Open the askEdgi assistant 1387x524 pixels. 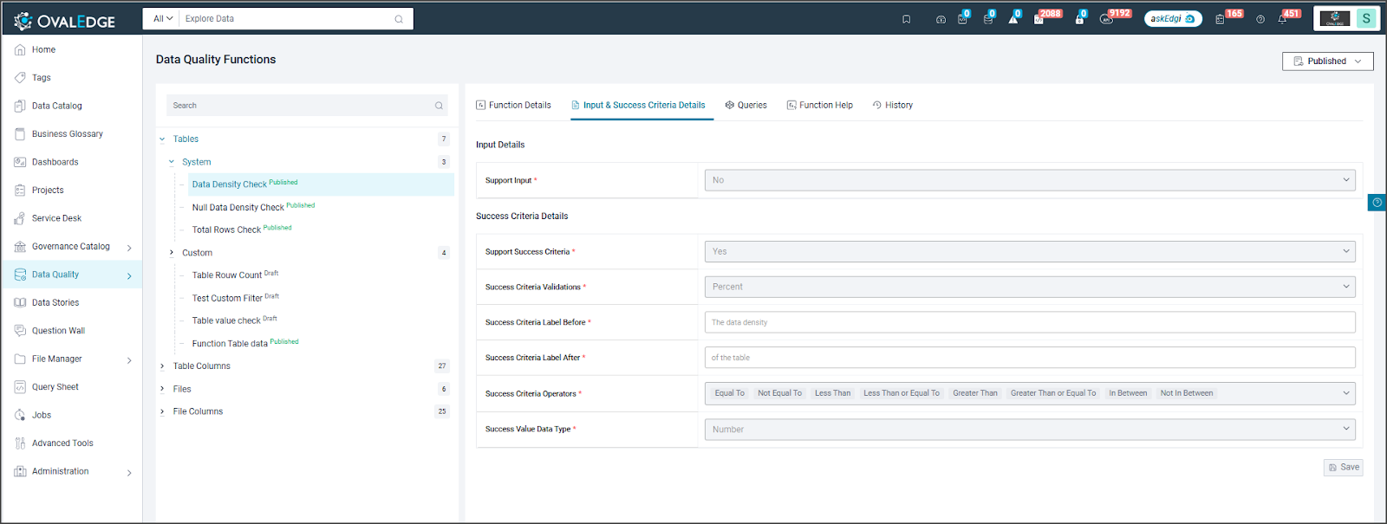(1172, 19)
